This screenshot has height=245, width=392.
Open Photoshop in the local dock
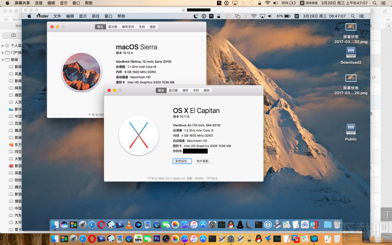[157, 238]
